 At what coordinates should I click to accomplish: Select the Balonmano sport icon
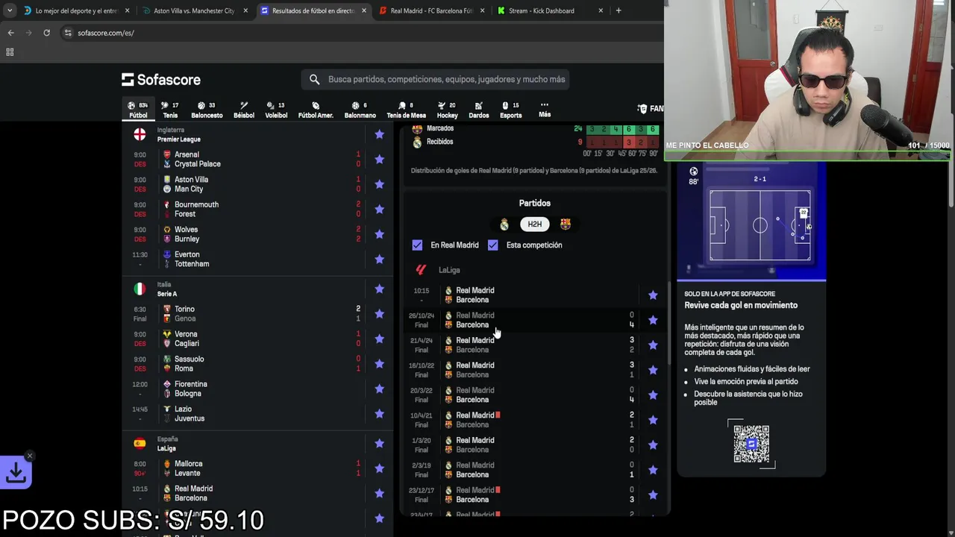coord(360,110)
